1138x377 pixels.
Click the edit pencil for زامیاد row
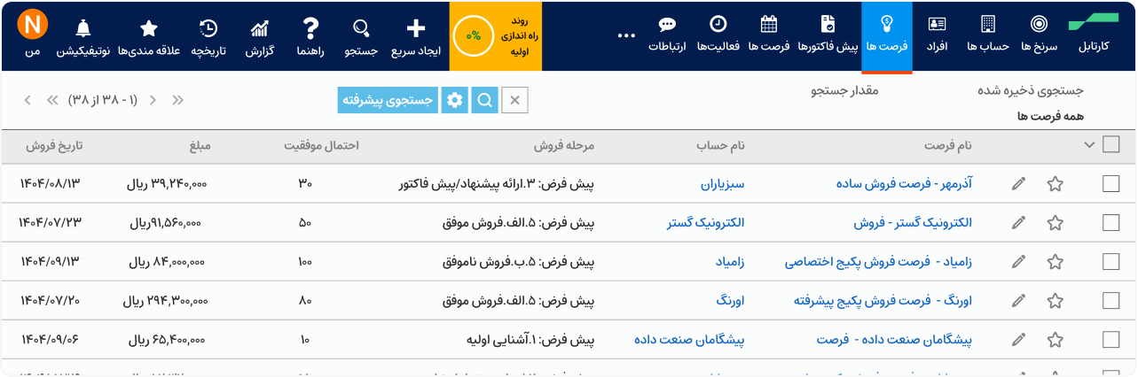click(x=1019, y=262)
